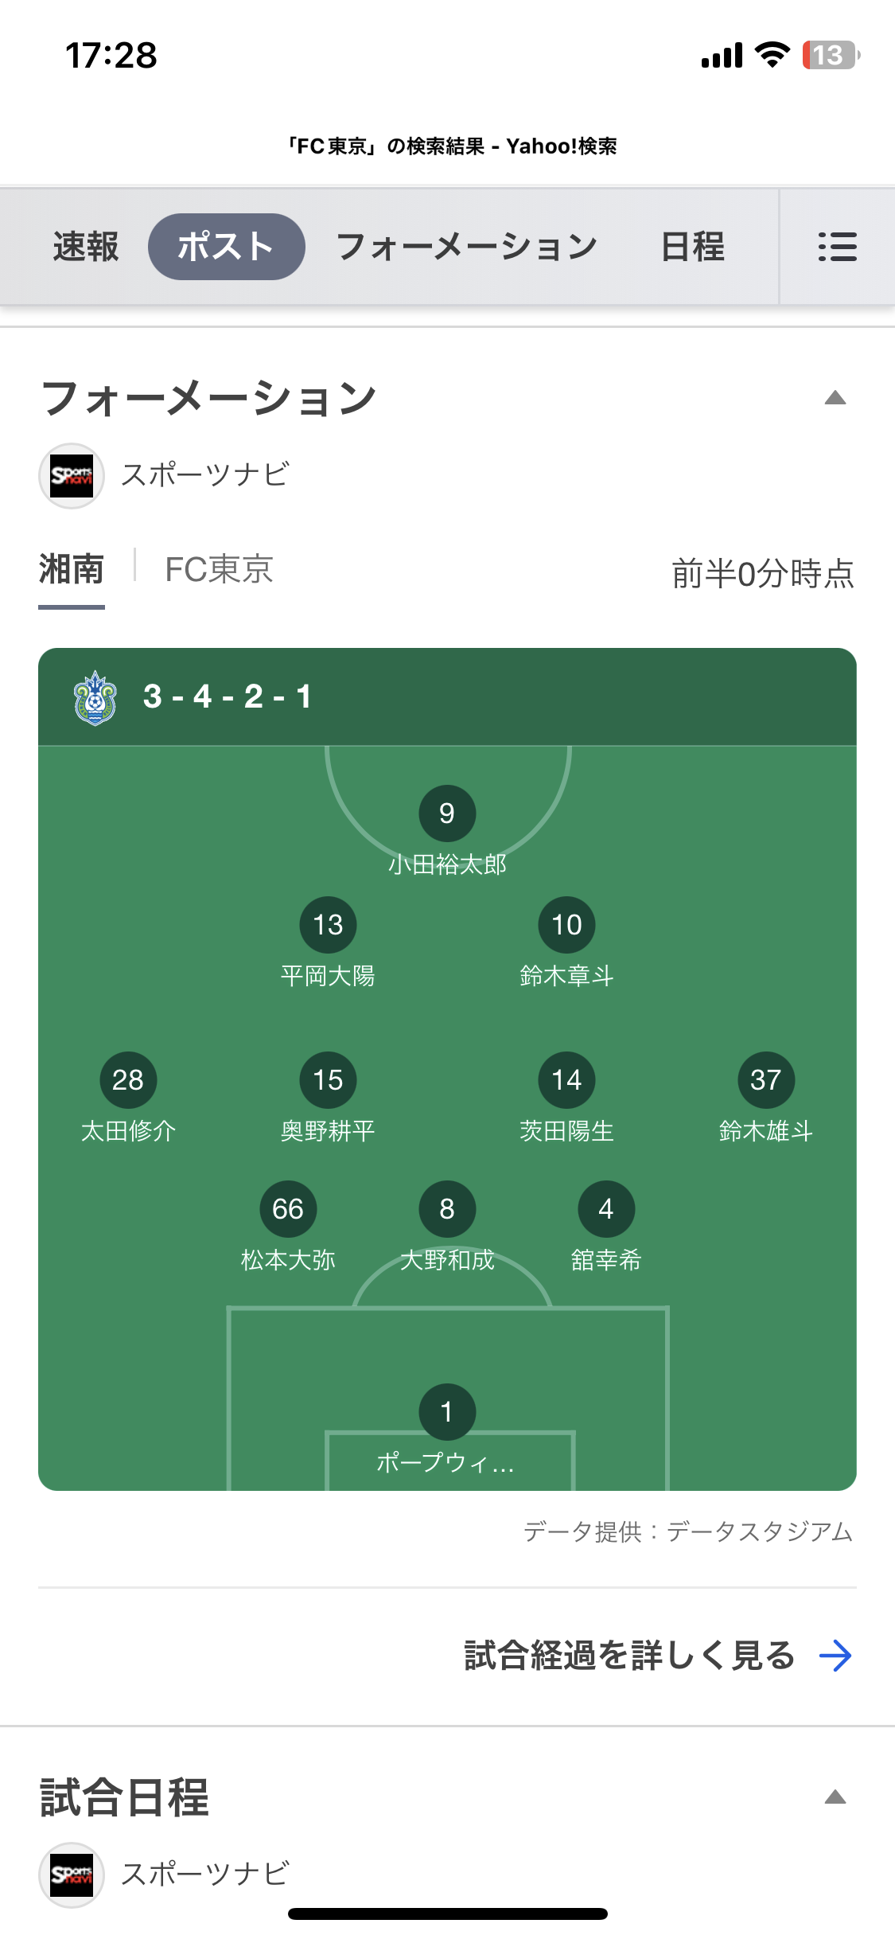This screenshot has height=1939, width=895.
Task: Tap the Shonan Bellmare club crest
Action: (x=95, y=697)
